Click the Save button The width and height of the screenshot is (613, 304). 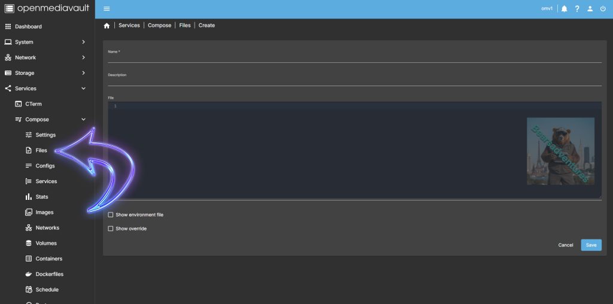tap(591, 245)
